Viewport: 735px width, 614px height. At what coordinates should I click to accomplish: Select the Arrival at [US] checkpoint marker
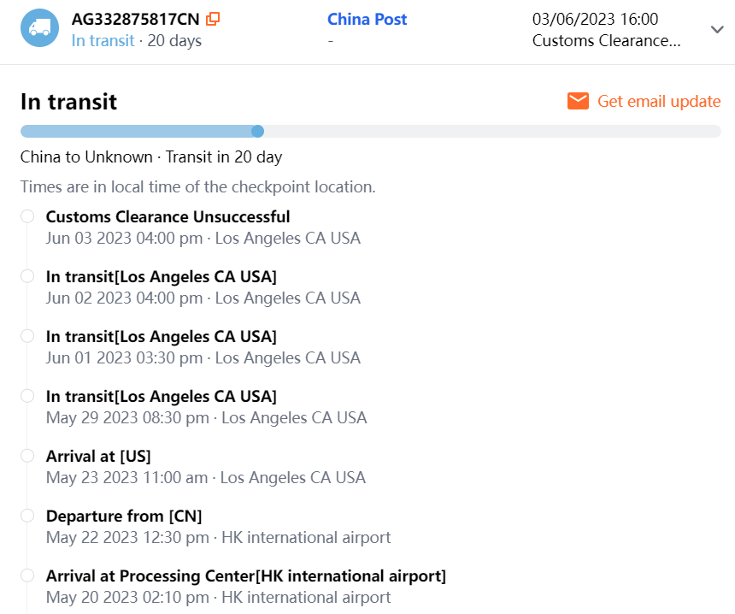[x=27, y=456]
